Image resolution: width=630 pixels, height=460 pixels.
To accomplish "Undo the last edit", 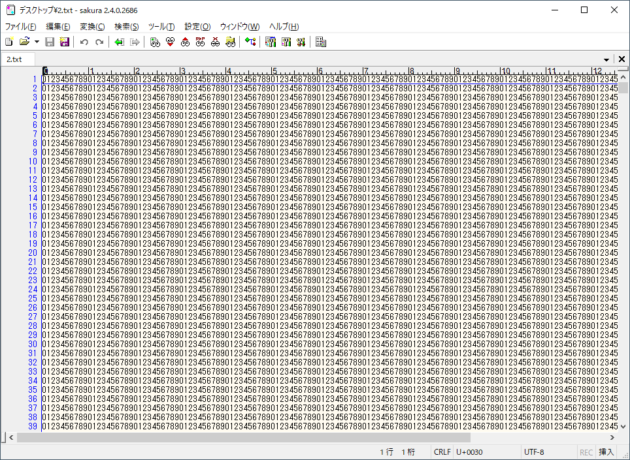I will pyautogui.click(x=84, y=42).
